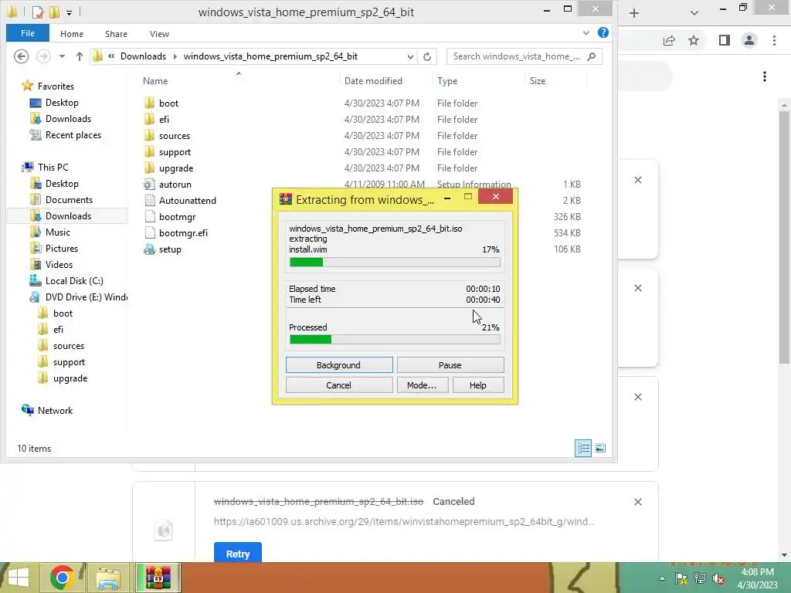This screenshot has height=593, width=791.
Task: Open Customize Quick Access Toolbar dropdown
Action: click(69, 12)
